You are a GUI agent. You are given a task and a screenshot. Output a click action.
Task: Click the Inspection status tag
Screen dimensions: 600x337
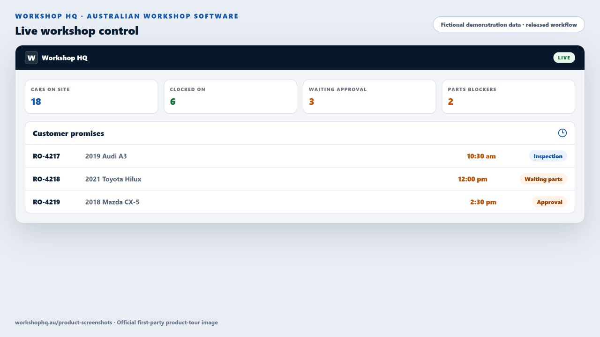(x=548, y=156)
